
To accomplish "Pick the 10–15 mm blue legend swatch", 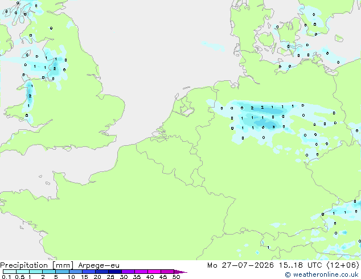I will click(76, 272).
